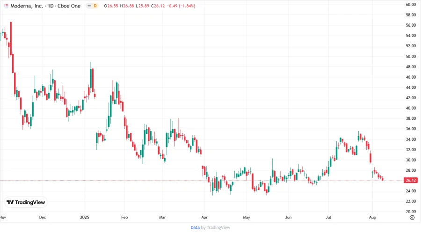Click the 36.00 price axis label
The width and height of the screenshot is (421, 233).
(411, 129)
